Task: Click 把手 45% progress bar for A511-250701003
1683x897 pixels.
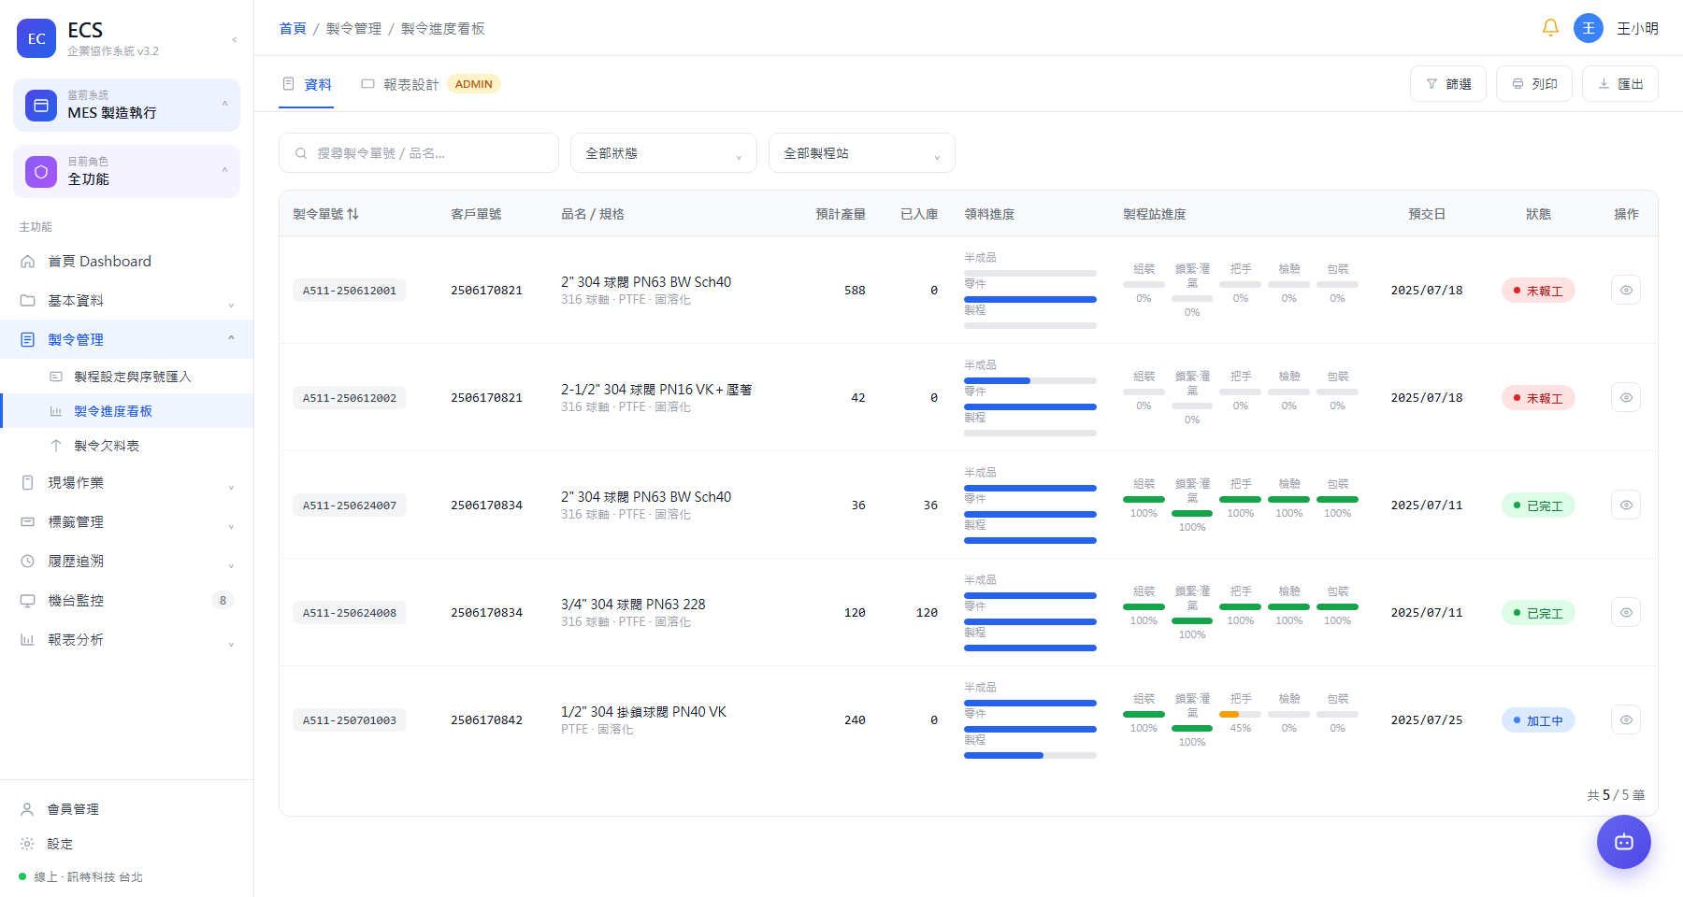Action: (1241, 715)
